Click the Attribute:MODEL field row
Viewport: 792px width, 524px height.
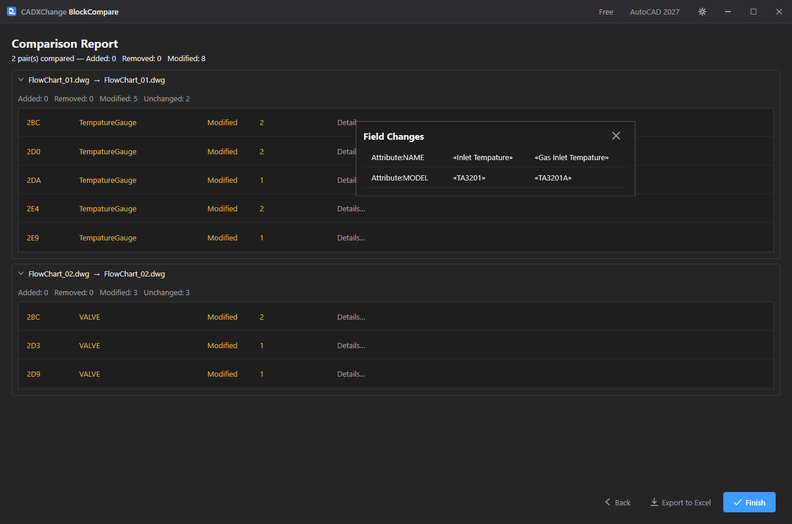tap(495, 178)
